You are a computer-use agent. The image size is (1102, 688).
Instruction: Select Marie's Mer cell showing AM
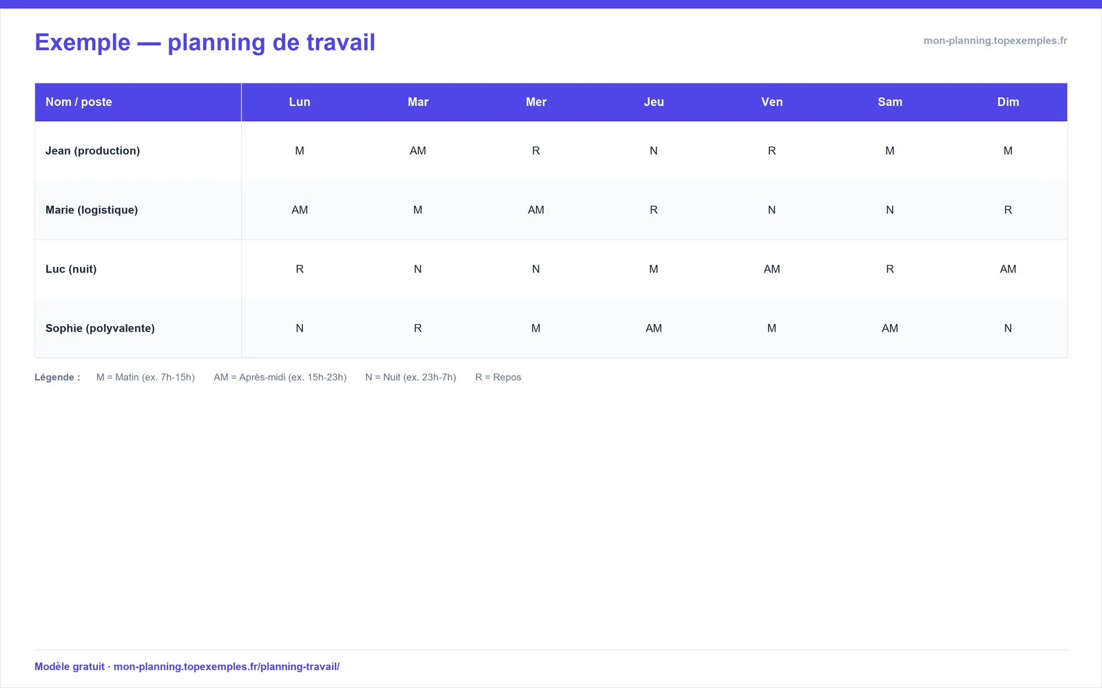click(x=536, y=210)
